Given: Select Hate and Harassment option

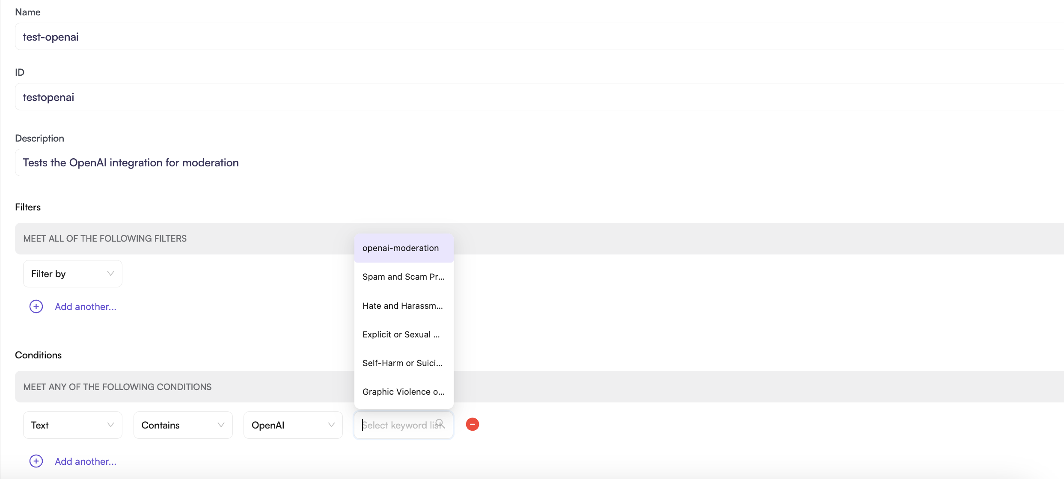Looking at the screenshot, I should [402, 305].
